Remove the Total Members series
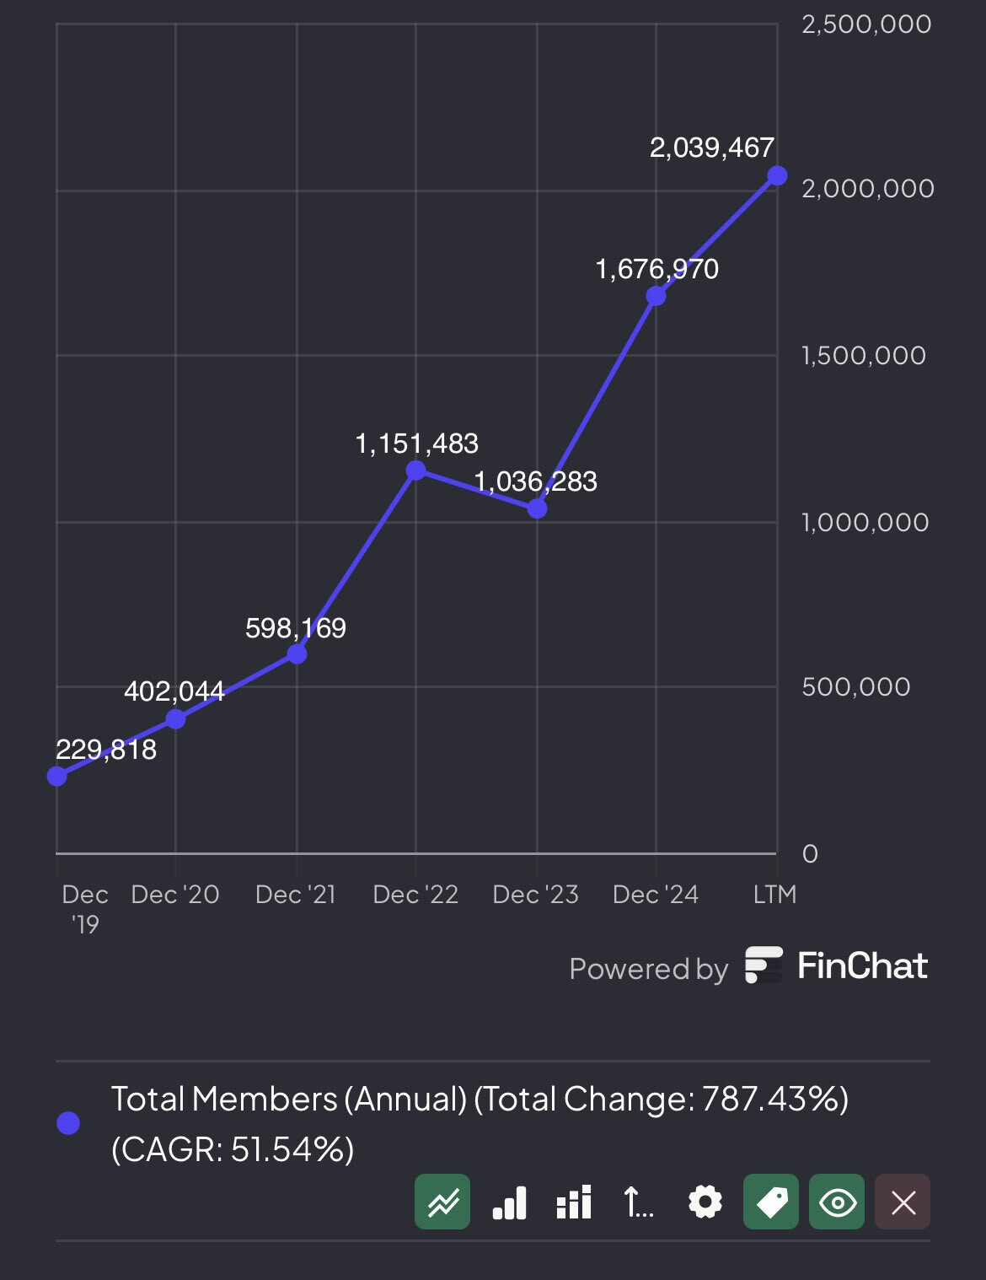The image size is (986, 1280). point(903,1202)
